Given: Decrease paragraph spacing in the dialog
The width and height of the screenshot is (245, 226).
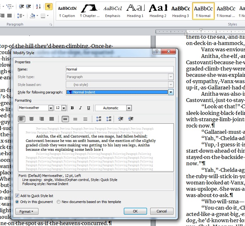Looking at the screenshot, I should point(109,119).
